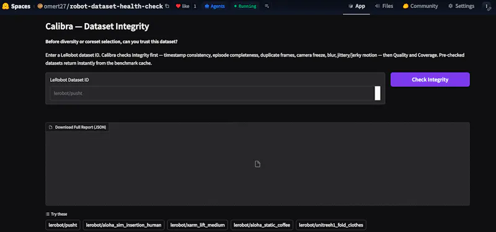Switch to the App tab
496x232 pixels.
click(356, 6)
